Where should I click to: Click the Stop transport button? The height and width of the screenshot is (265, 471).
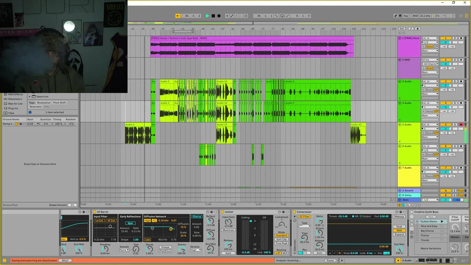213,16
